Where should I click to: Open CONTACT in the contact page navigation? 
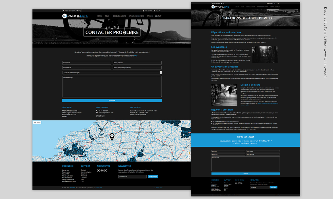point(158,16)
